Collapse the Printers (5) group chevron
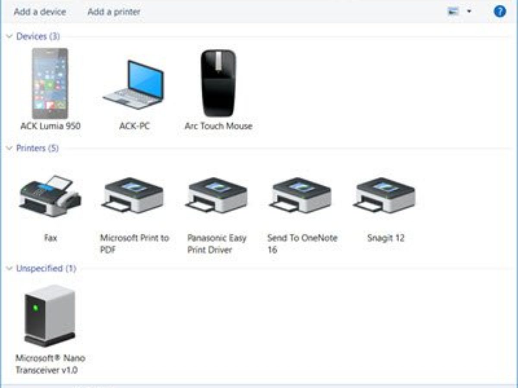518x388 pixels. point(9,148)
